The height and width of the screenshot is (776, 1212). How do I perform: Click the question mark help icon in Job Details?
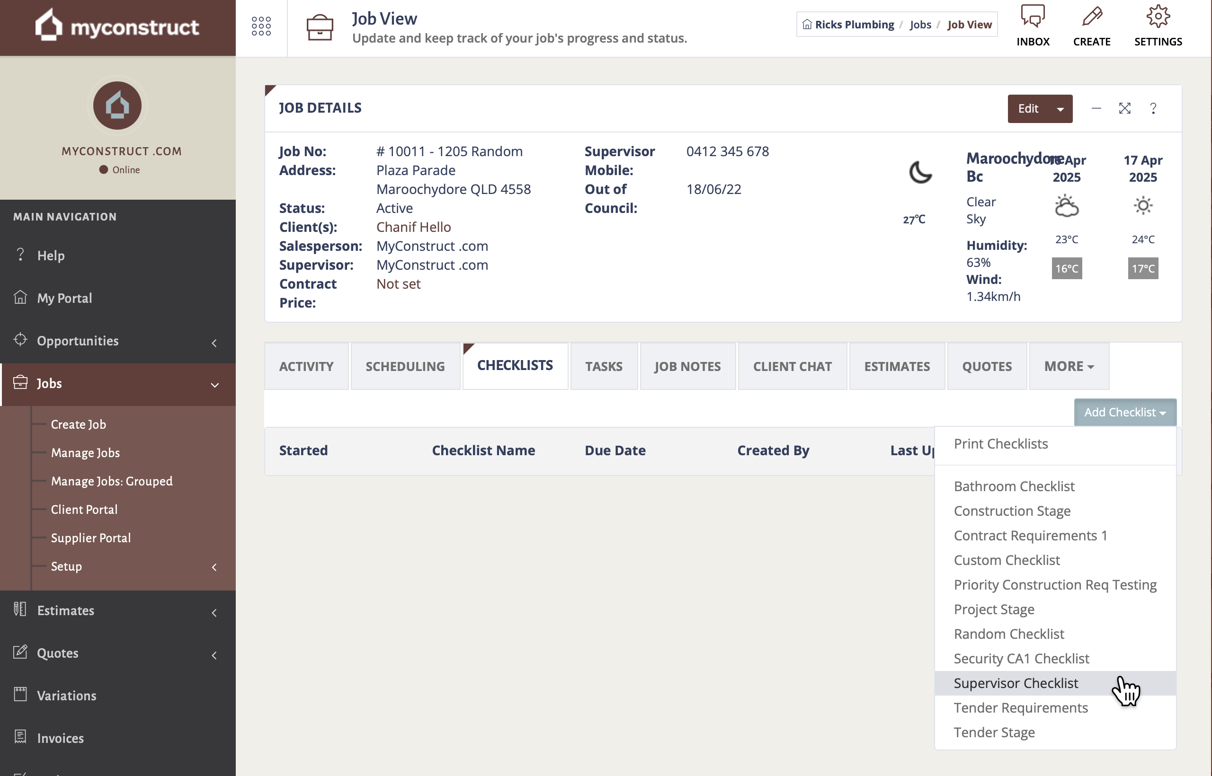coord(1153,108)
